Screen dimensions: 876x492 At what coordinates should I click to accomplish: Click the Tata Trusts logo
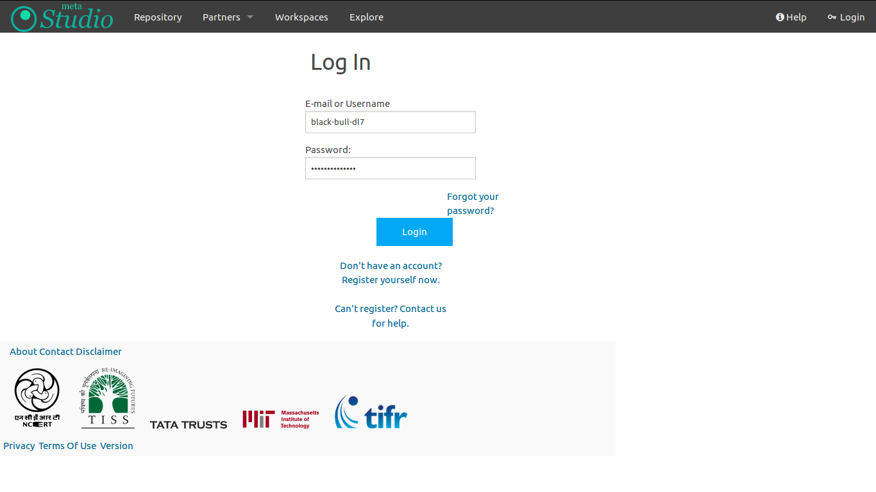click(x=189, y=425)
